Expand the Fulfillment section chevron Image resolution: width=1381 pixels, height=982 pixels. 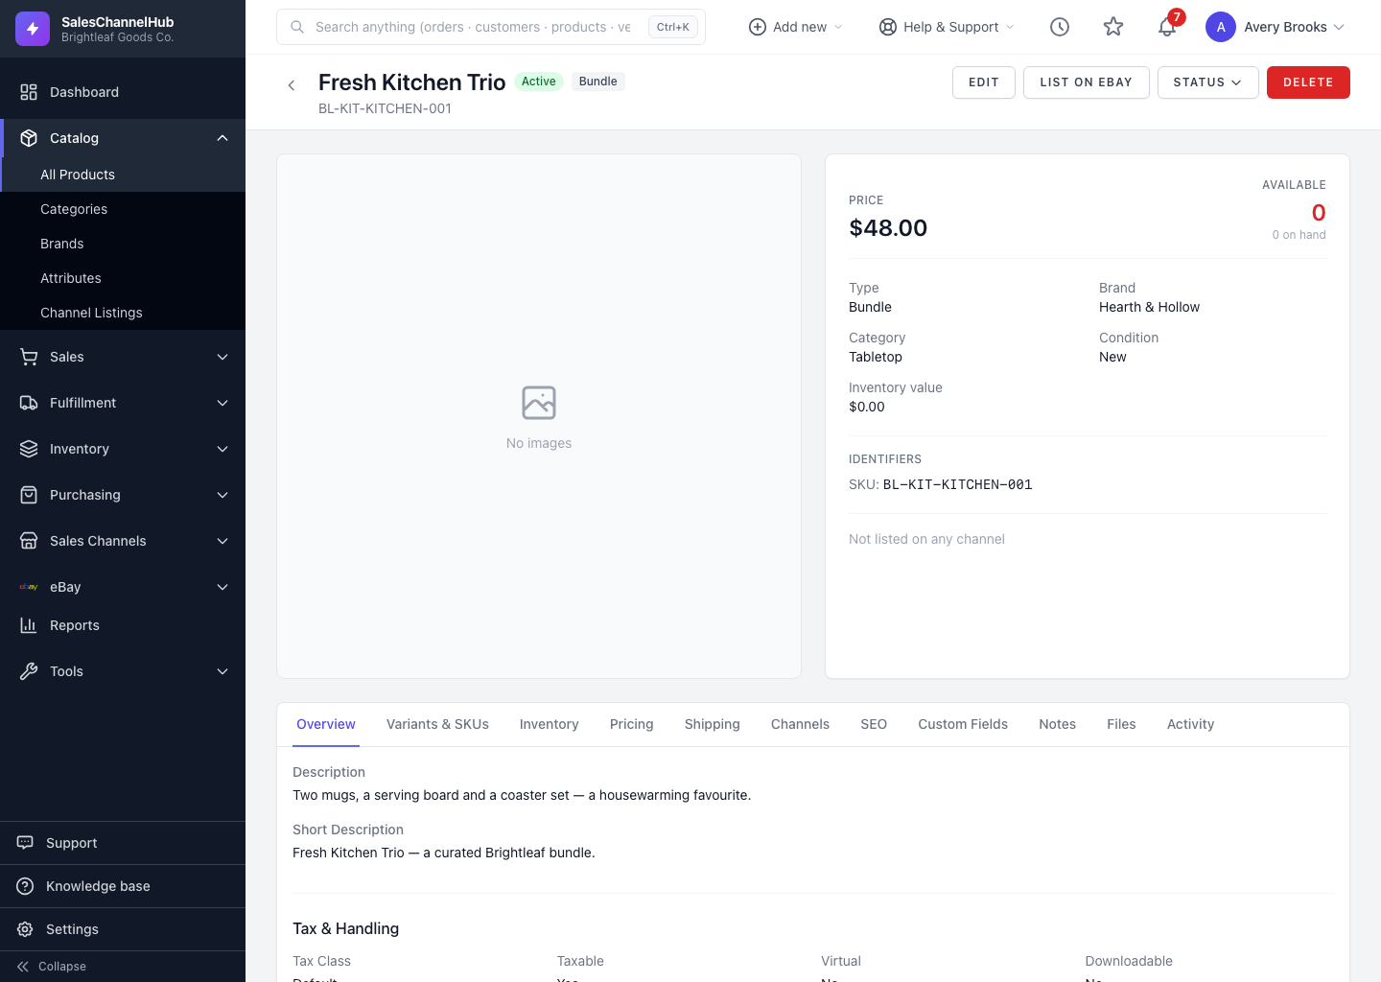point(222,403)
